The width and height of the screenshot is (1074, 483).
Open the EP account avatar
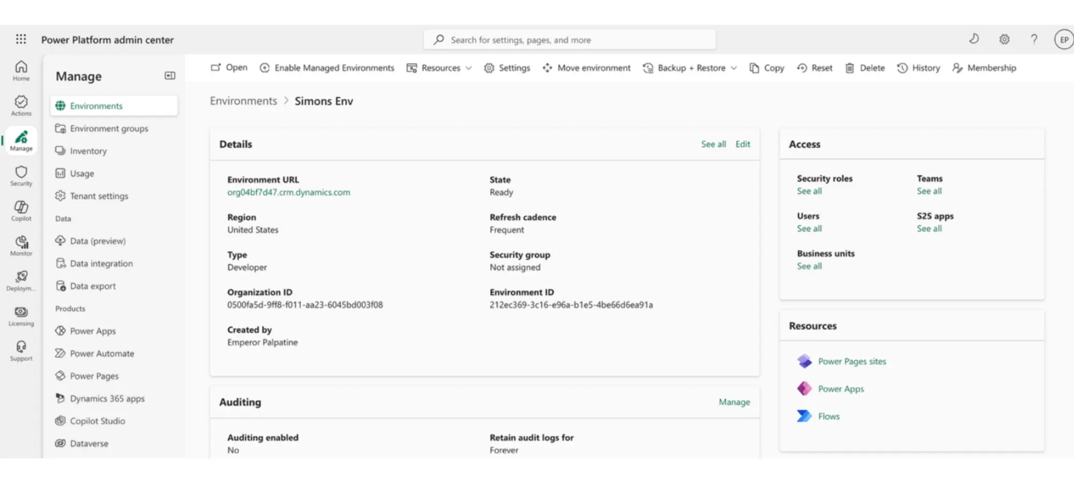click(1064, 40)
